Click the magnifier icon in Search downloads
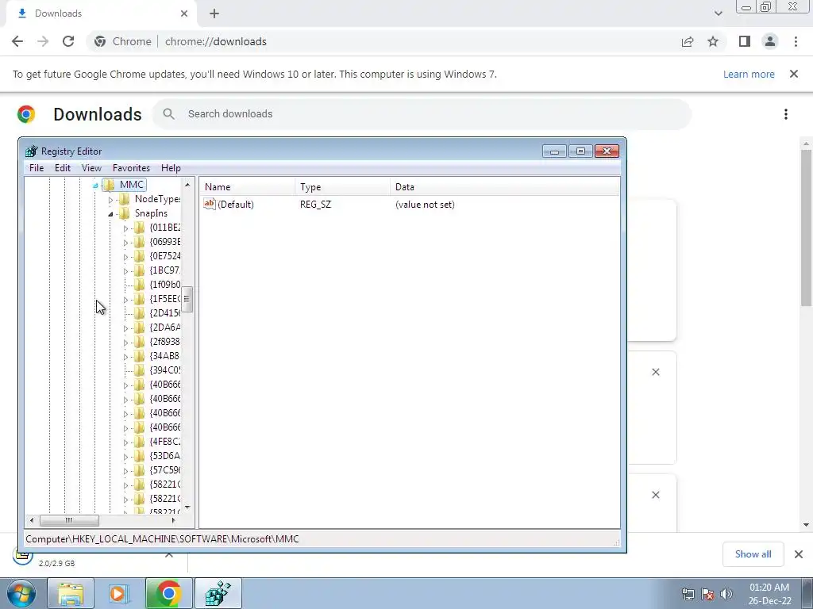 point(168,114)
